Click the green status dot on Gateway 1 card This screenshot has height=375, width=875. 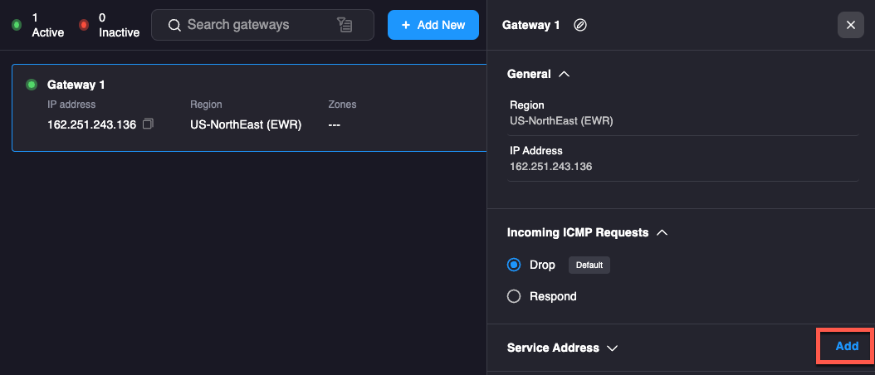[x=32, y=85]
